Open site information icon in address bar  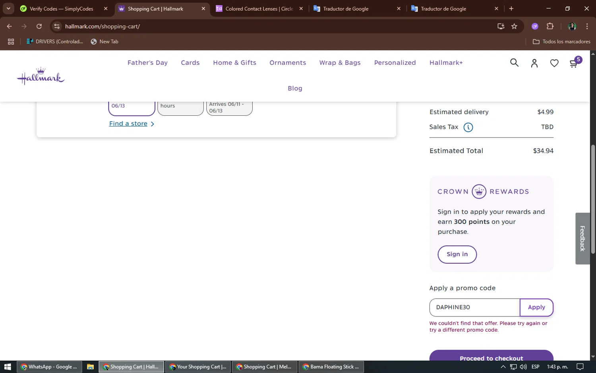coord(57,26)
